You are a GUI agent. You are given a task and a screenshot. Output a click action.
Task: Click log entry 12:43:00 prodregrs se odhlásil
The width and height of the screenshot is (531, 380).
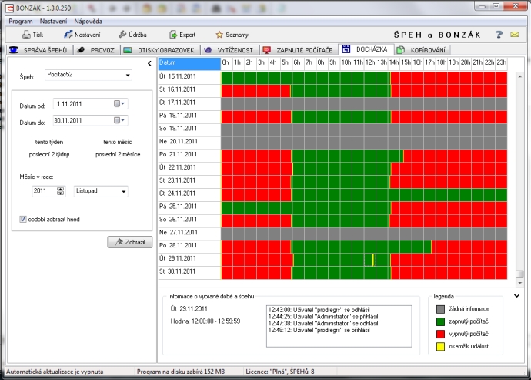pyautogui.click(x=319, y=310)
